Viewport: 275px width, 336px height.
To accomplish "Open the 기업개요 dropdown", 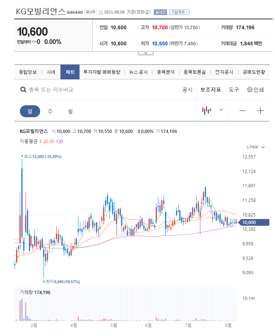I will (x=179, y=12).
